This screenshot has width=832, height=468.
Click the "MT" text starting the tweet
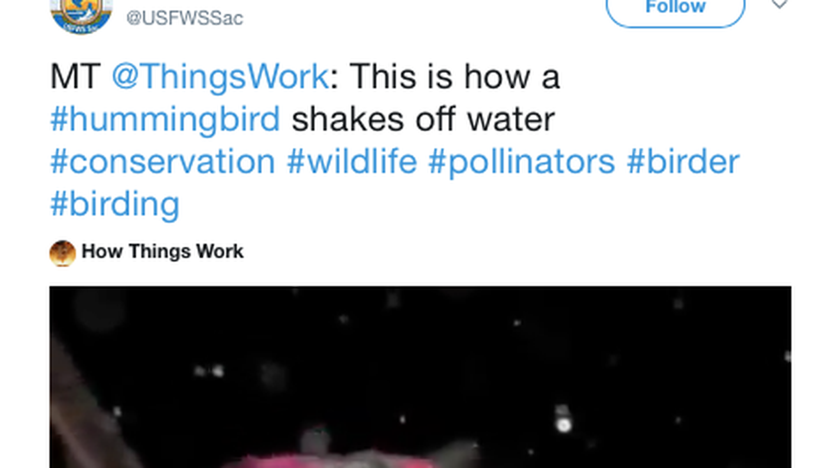point(75,77)
